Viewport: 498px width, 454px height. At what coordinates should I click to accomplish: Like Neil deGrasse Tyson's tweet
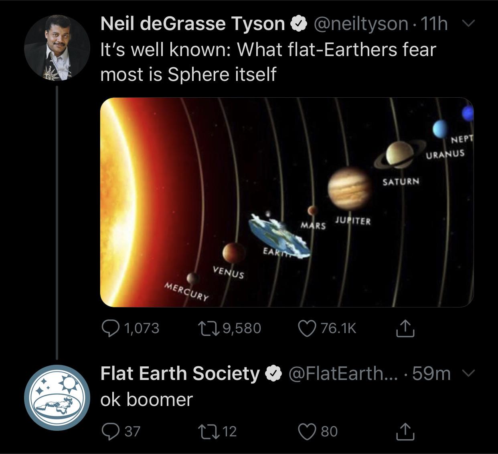[307, 328]
